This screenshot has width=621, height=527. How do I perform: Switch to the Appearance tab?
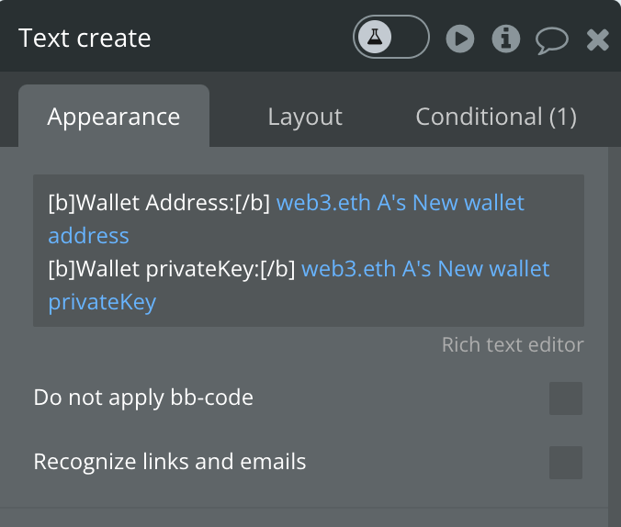pyautogui.click(x=114, y=116)
